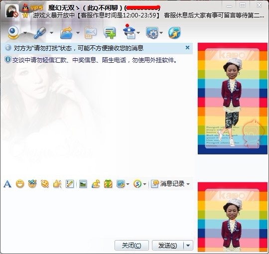
Task: Take a screenshot with the screen capture icon
Action: tap(121, 184)
